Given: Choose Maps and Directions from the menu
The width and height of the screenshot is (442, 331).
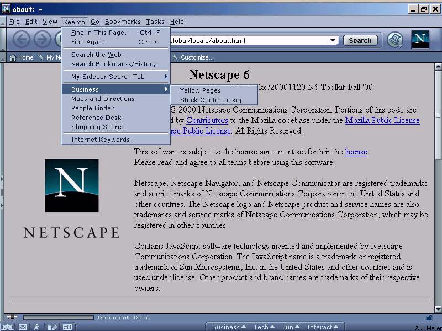Looking at the screenshot, I should [115, 99].
